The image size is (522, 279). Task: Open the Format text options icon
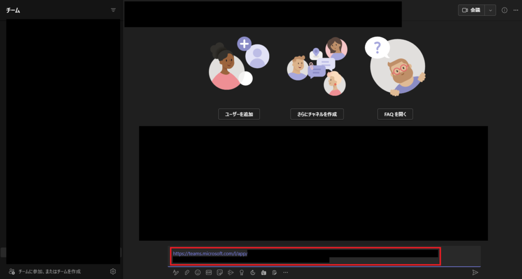pyautogui.click(x=176, y=273)
